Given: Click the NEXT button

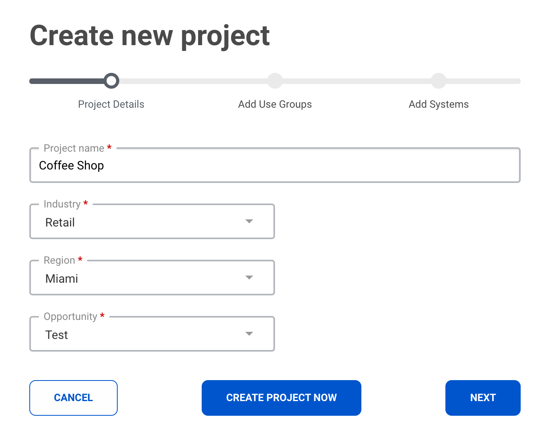Looking at the screenshot, I should (483, 398).
